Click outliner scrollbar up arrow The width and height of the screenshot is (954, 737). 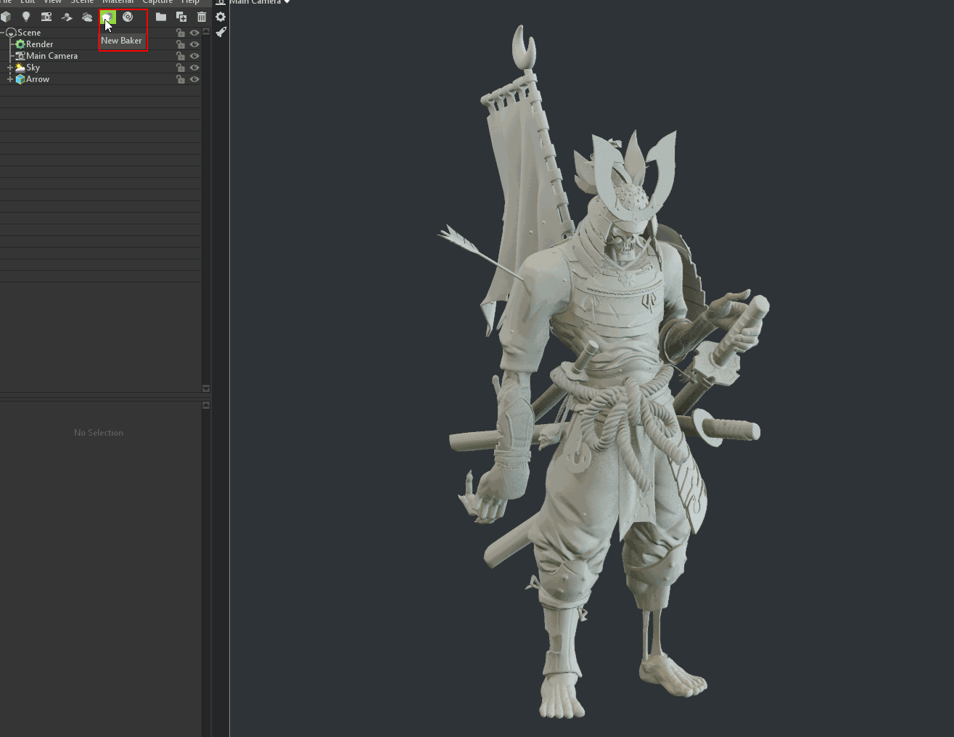tap(206, 31)
